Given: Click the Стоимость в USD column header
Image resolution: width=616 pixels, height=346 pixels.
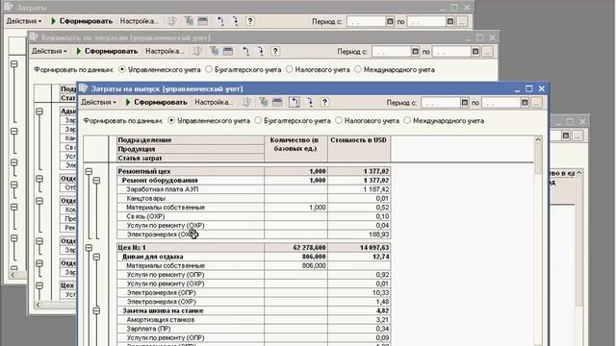Looking at the screenshot, I should tap(359, 149).
